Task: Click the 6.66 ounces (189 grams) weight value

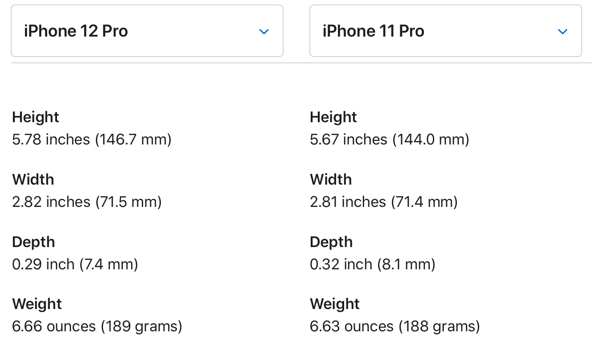Action: point(97,326)
